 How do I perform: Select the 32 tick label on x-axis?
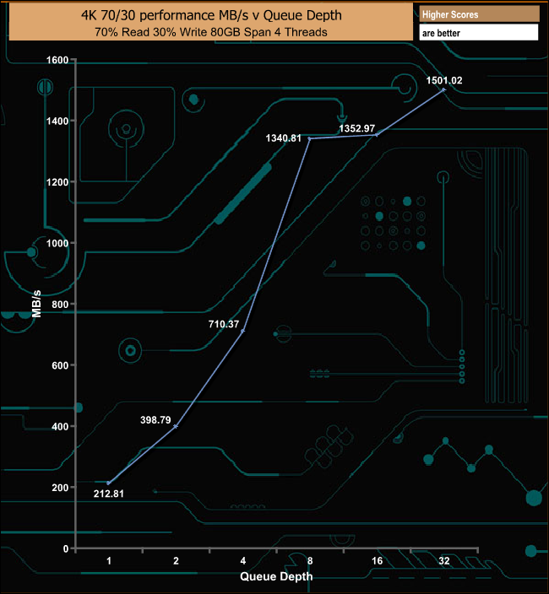point(444,561)
